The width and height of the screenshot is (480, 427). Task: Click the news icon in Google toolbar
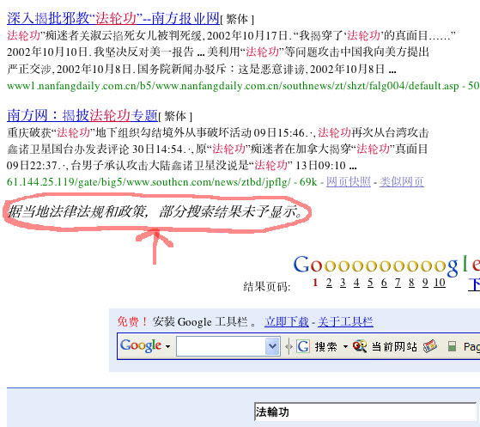(429, 346)
